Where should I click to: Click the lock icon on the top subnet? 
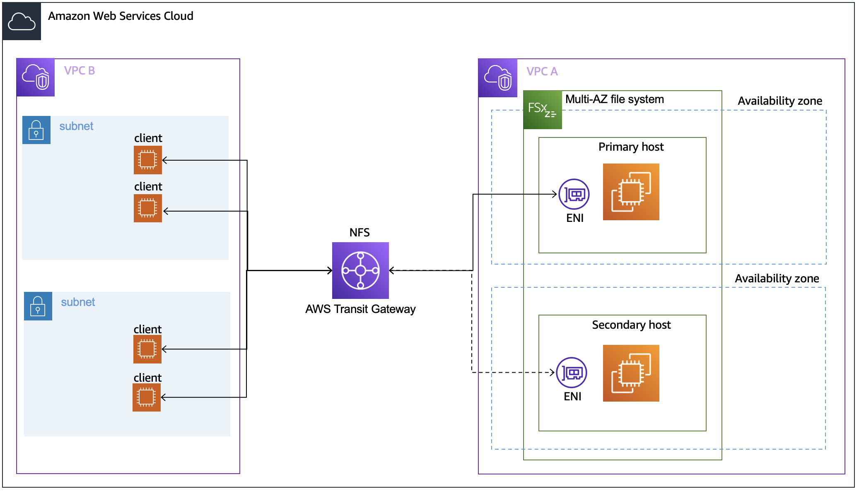coord(36,129)
